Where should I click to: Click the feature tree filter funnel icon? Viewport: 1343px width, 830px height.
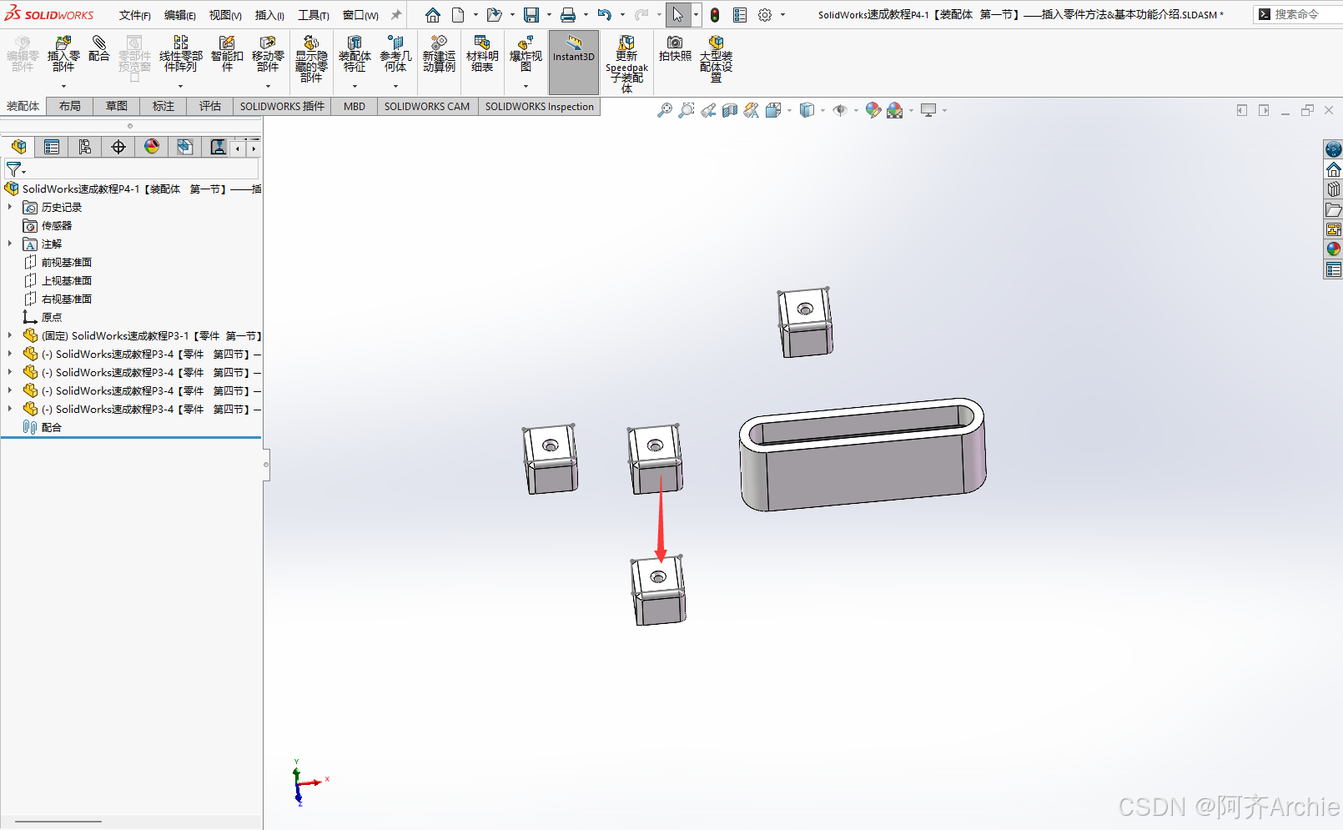pyautogui.click(x=14, y=169)
